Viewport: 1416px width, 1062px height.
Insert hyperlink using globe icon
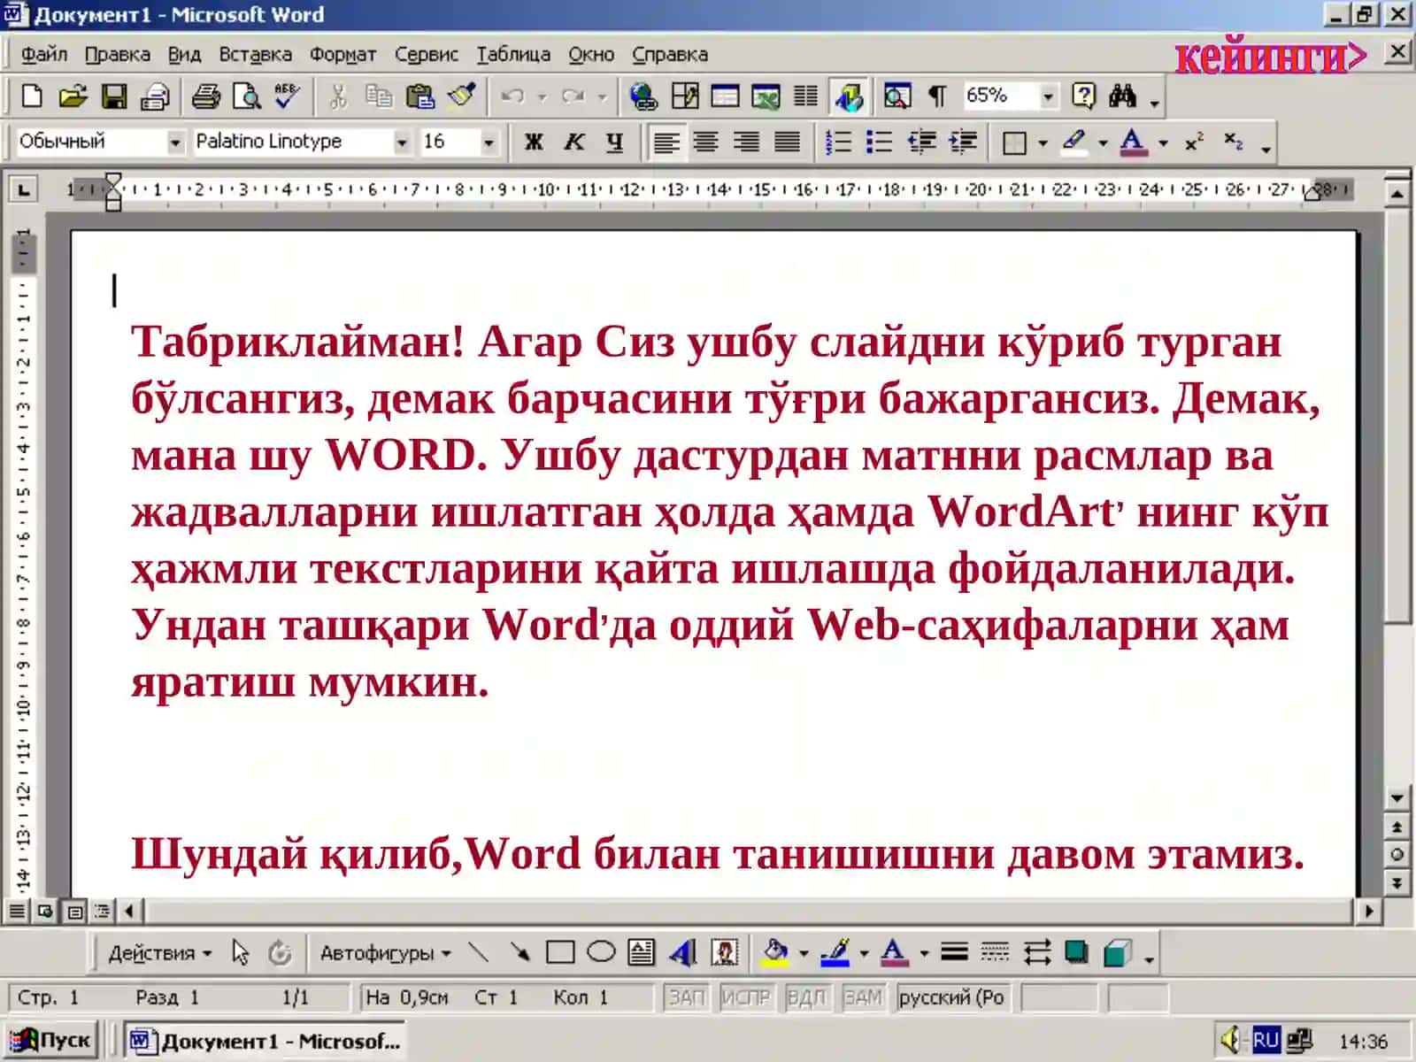[643, 96]
